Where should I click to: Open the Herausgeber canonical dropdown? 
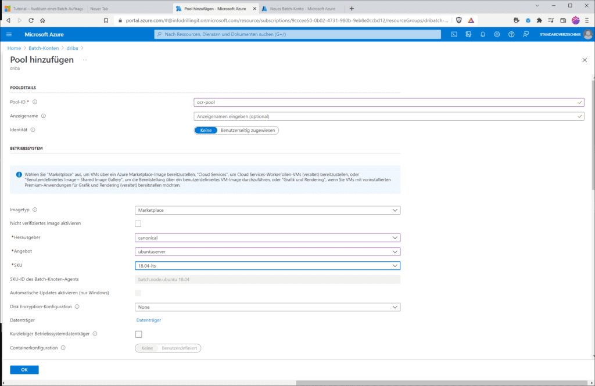(x=267, y=238)
